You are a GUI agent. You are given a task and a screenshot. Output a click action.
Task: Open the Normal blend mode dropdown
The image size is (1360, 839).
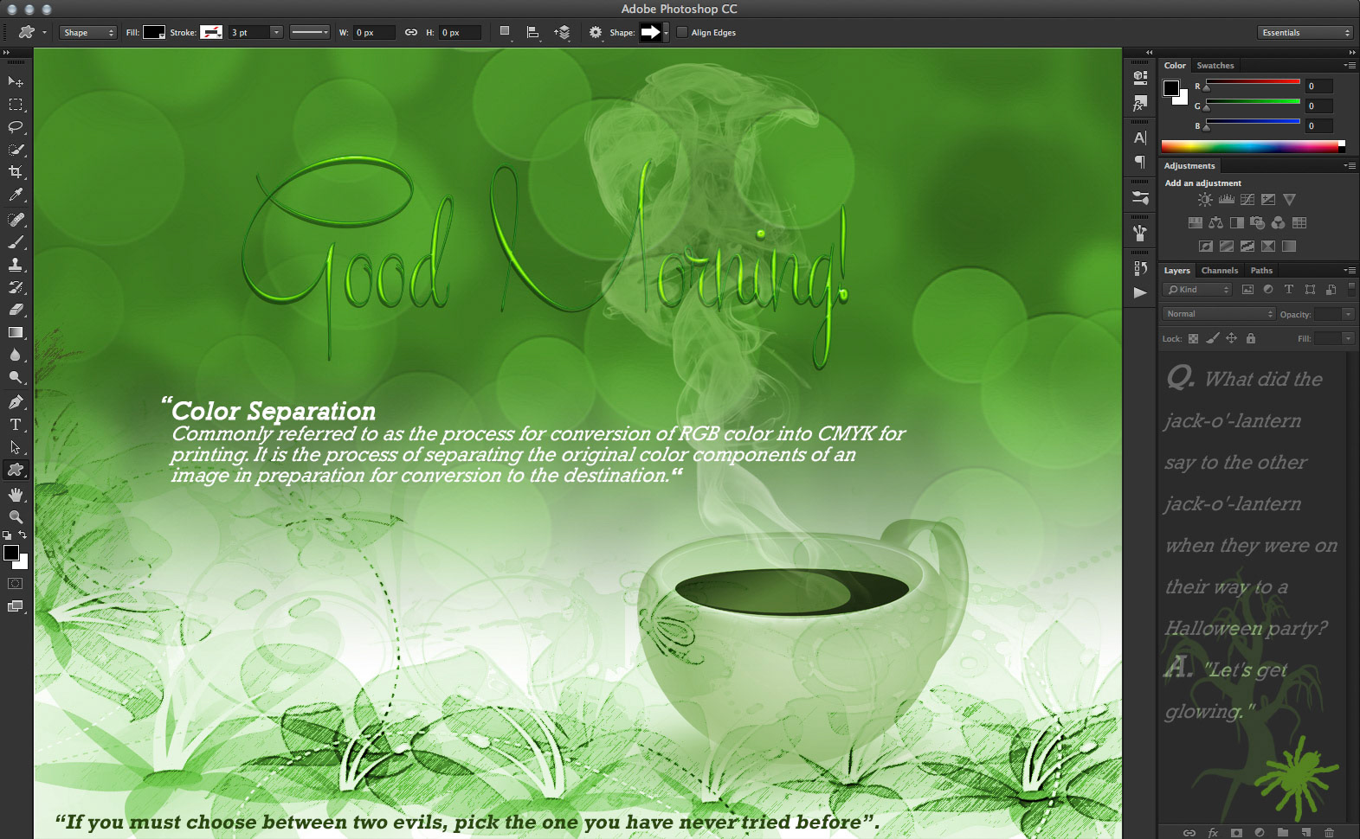click(x=1219, y=314)
